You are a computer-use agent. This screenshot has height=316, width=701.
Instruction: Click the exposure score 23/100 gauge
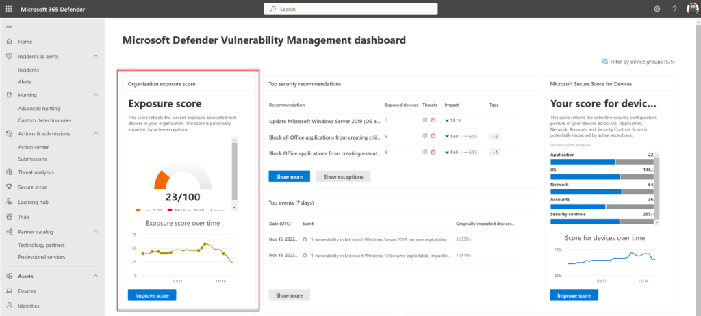[x=183, y=182]
